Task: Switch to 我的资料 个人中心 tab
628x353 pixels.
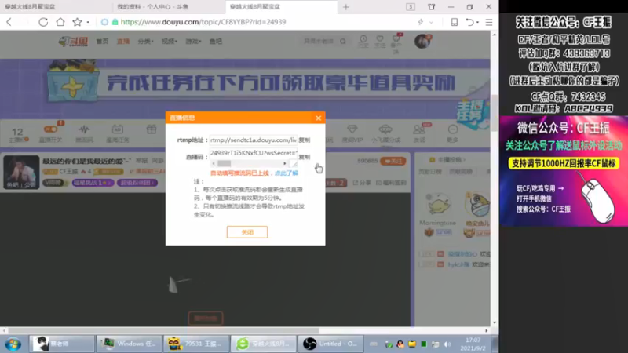Action: pyautogui.click(x=152, y=7)
